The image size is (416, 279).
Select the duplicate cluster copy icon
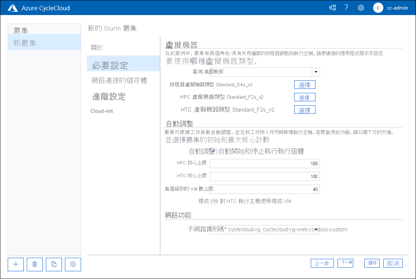(x=54, y=264)
